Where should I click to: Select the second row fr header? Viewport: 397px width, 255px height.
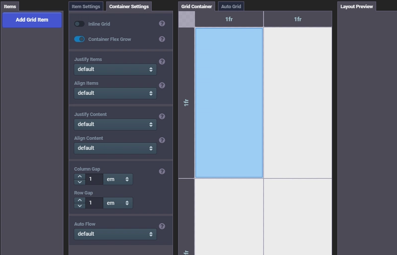pos(187,217)
